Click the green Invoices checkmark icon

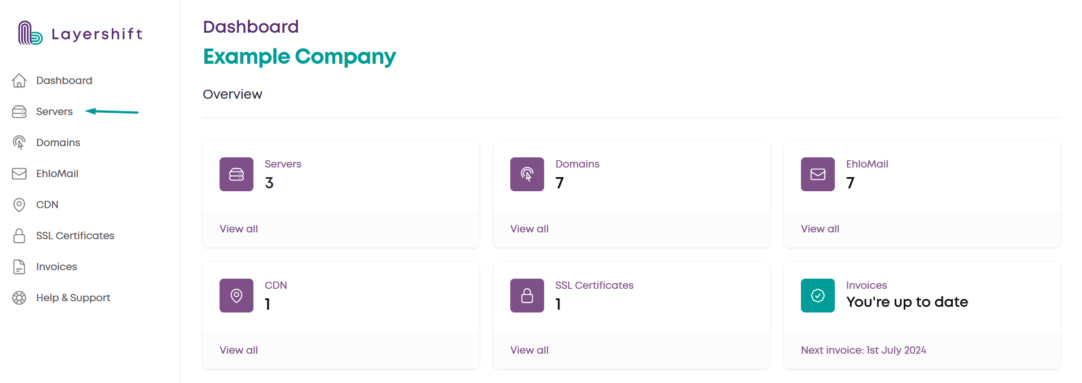click(x=818, y=296)
